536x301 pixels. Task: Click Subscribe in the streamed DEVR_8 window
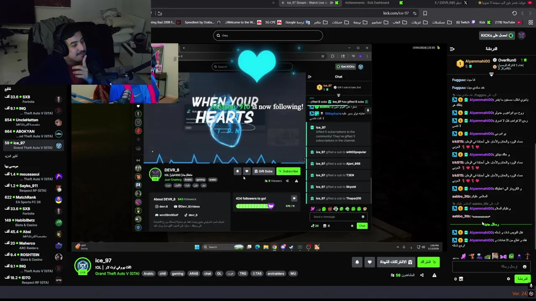[288, 171]
